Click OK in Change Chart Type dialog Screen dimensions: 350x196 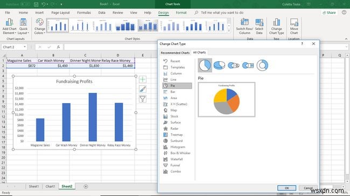[x=287, y=188]
